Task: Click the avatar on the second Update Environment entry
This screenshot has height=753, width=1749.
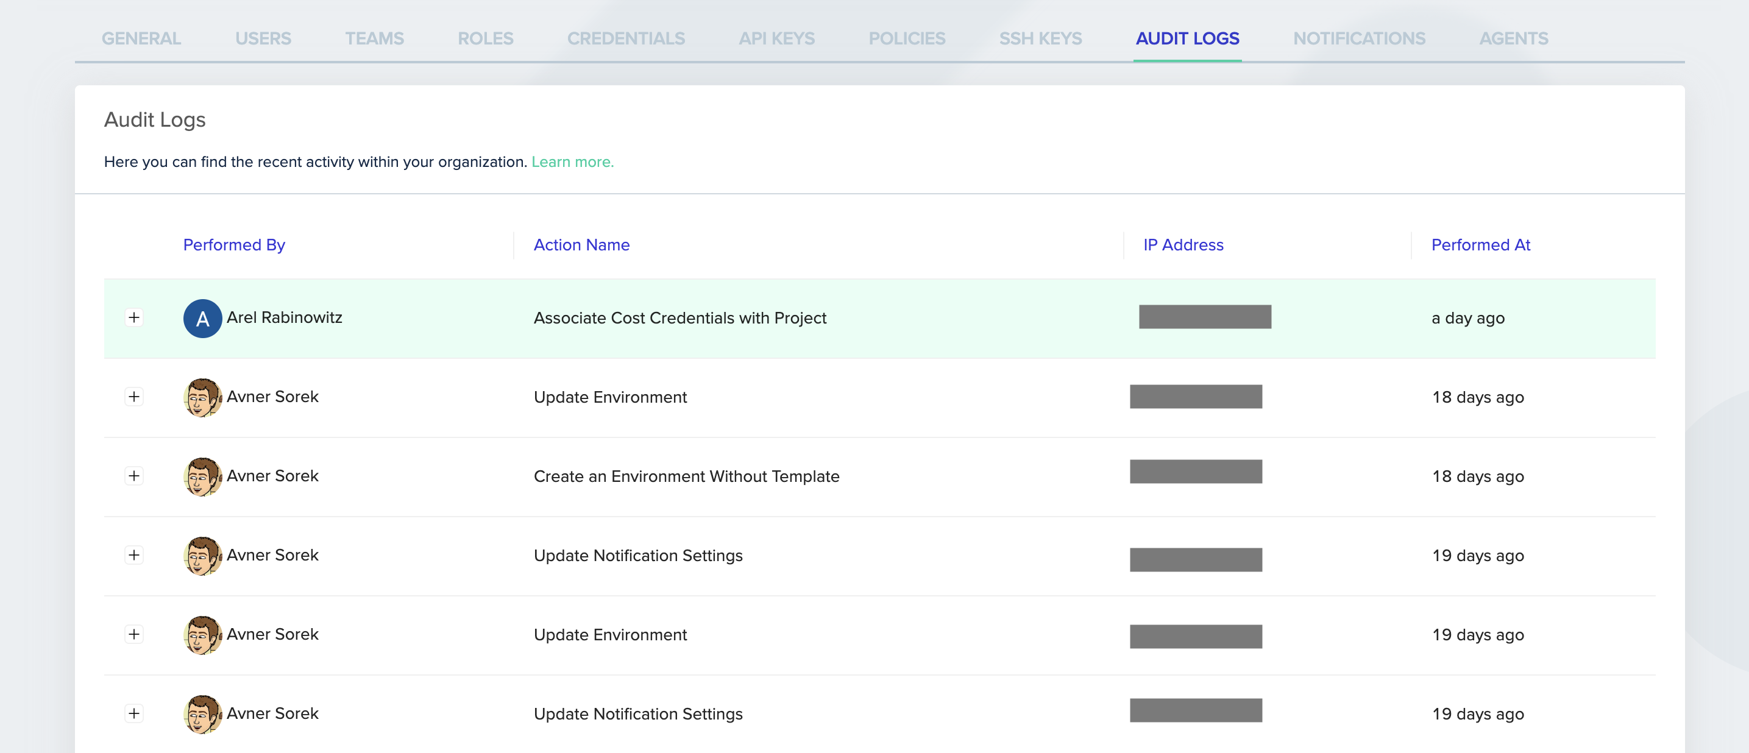Action: point(202,634)
